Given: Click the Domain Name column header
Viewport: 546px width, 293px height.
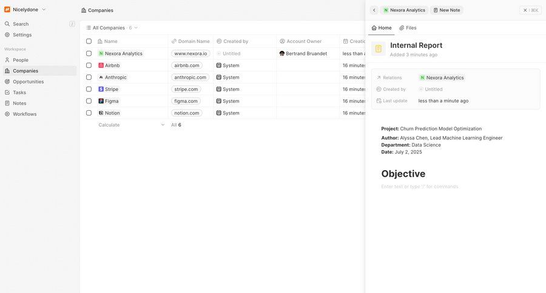Looking at the screenshot, I should pyautogui.click(x=190, y=41).
